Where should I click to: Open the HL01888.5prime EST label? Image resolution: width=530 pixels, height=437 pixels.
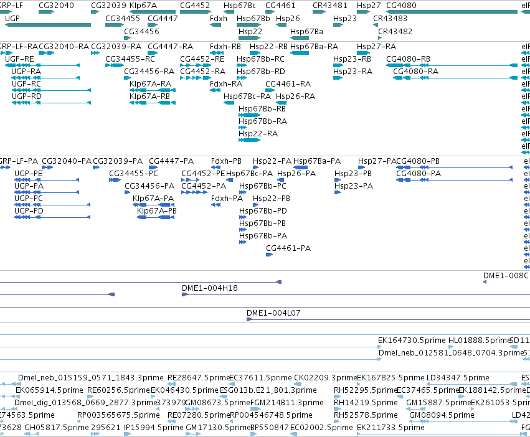click(x=480, y=341)
